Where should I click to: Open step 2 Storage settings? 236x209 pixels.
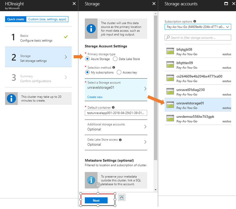click(38, 57)
